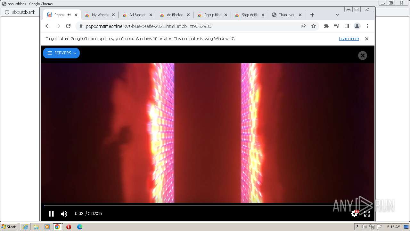Screen dimensions: 410x231
Task: Open media player taskbar icon
Action: 47,227
